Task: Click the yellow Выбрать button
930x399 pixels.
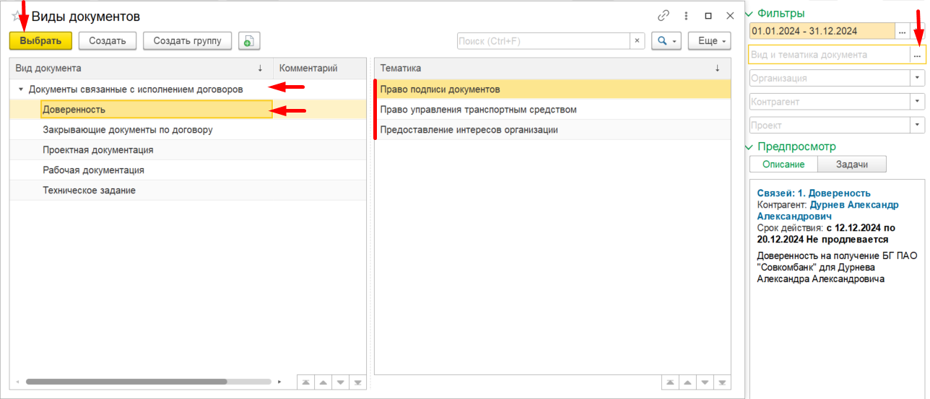Action: point(40,41)
